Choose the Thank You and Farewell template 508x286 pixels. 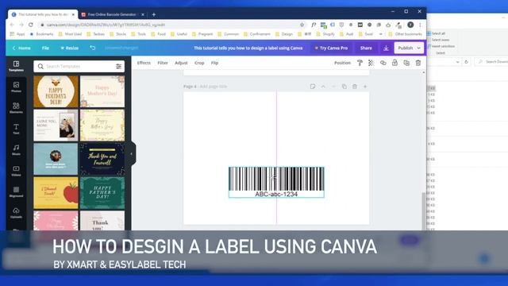pyautogui.click(x=102, y=159)
